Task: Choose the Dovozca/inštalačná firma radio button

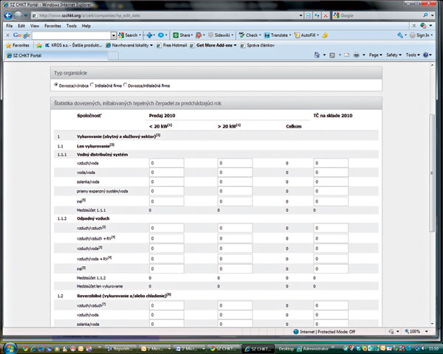Action: (x=126, y=86)
